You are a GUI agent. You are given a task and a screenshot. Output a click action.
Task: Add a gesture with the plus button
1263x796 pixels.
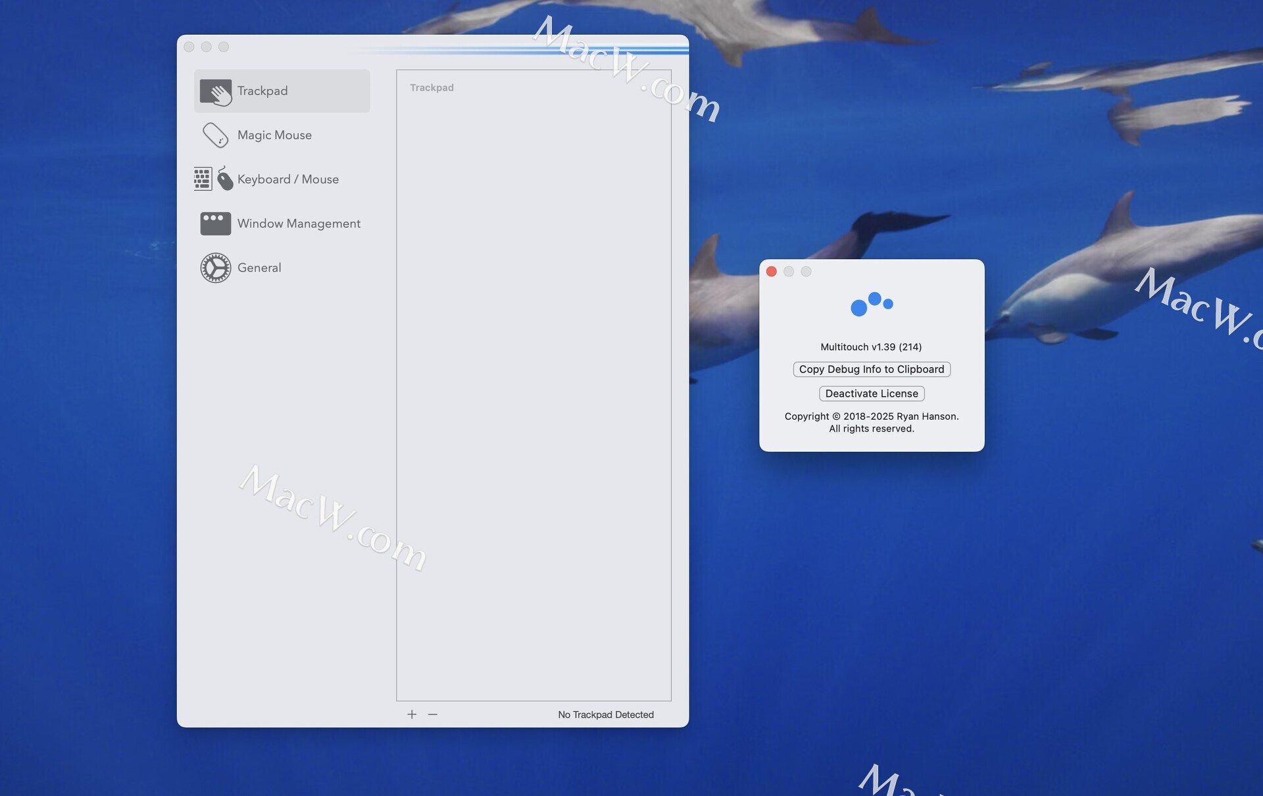coord(412,714)
